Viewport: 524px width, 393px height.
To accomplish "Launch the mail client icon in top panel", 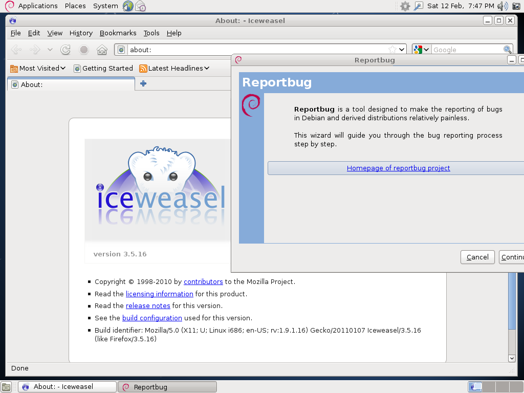I will tap(141, 6).
